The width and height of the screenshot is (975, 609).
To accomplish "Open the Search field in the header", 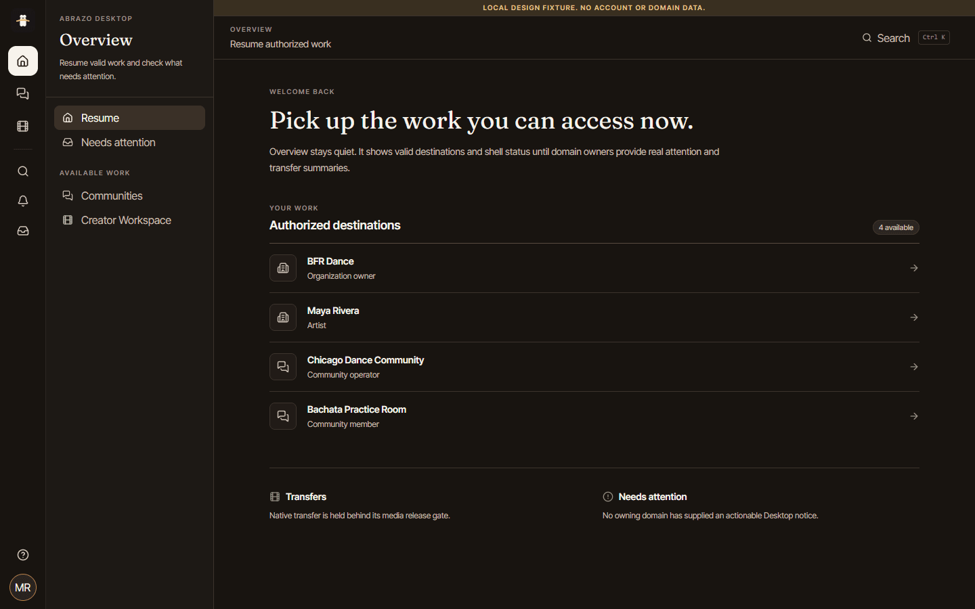I will click(x=905, y=38).
